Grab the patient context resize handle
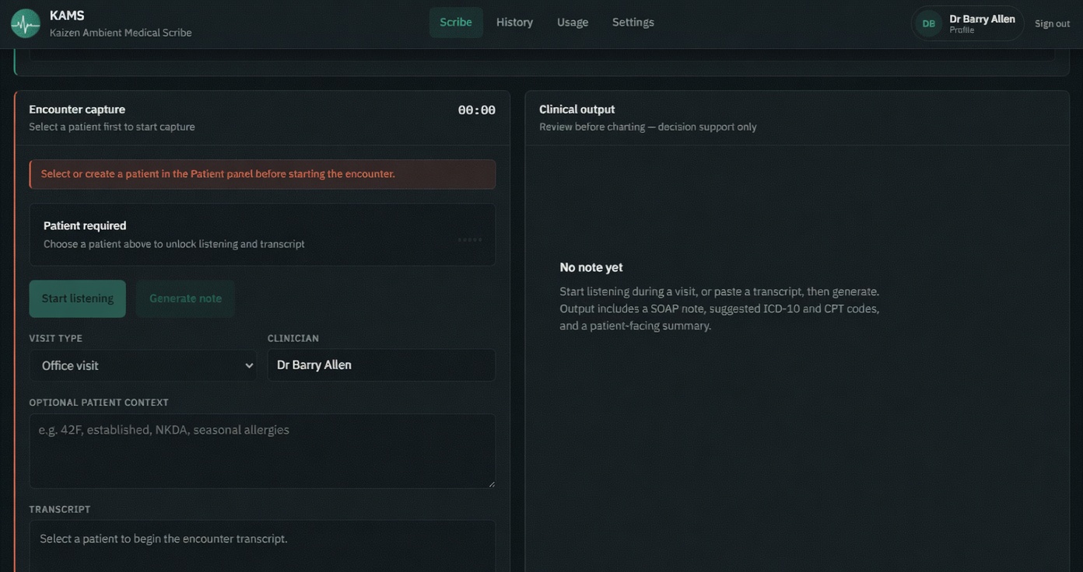This screenshot has height=572, width=1083. coord(490,483)
